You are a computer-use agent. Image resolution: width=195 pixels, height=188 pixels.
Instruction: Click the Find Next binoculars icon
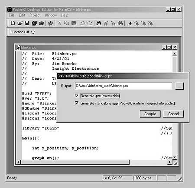pyautogui.click(x=106, y=23)
